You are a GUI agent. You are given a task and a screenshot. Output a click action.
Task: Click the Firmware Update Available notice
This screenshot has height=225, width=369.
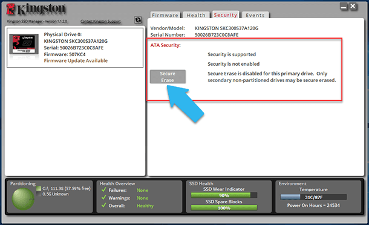click(76, 61)
